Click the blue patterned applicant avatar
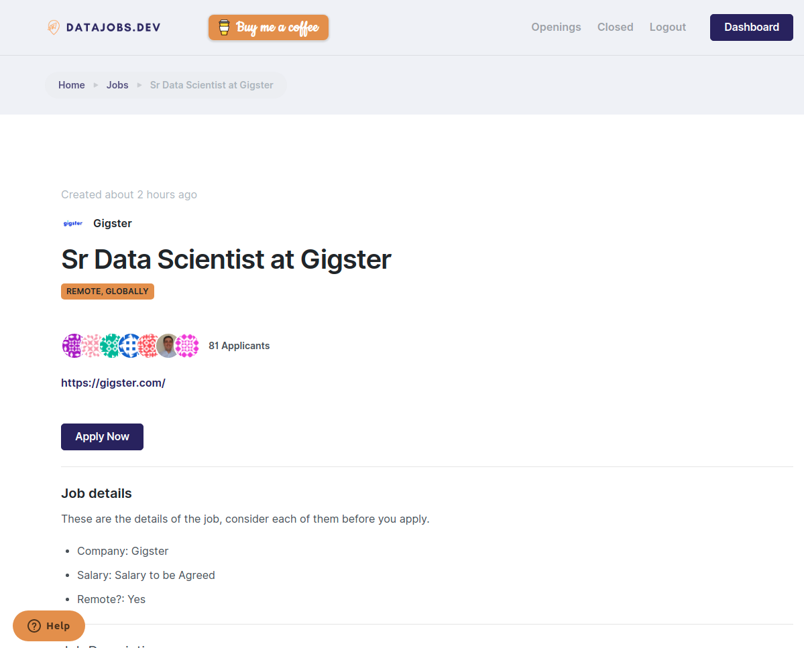Screen dimensions: 804x648 130,346
